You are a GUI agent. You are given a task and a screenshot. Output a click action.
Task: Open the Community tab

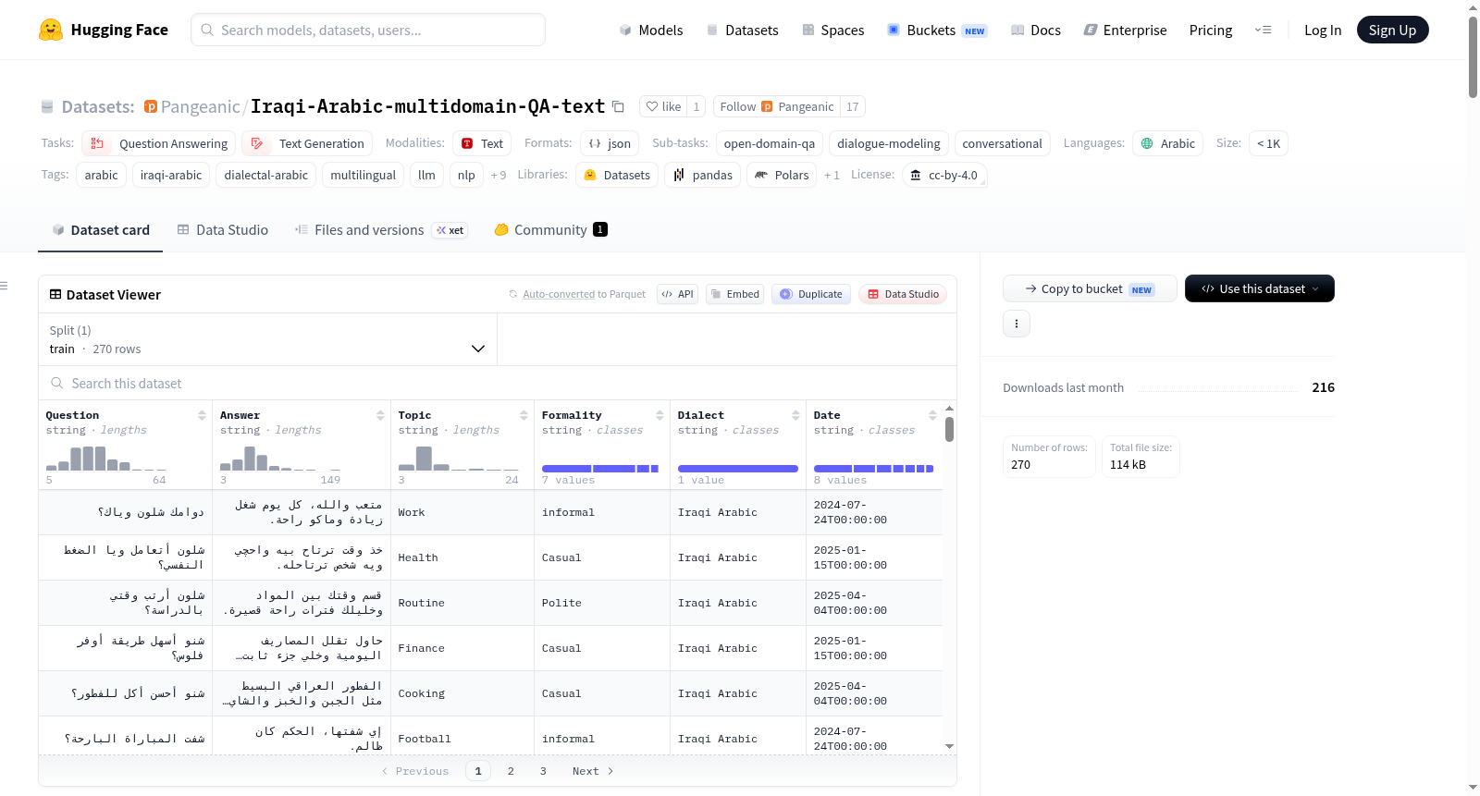pos(550,230)
